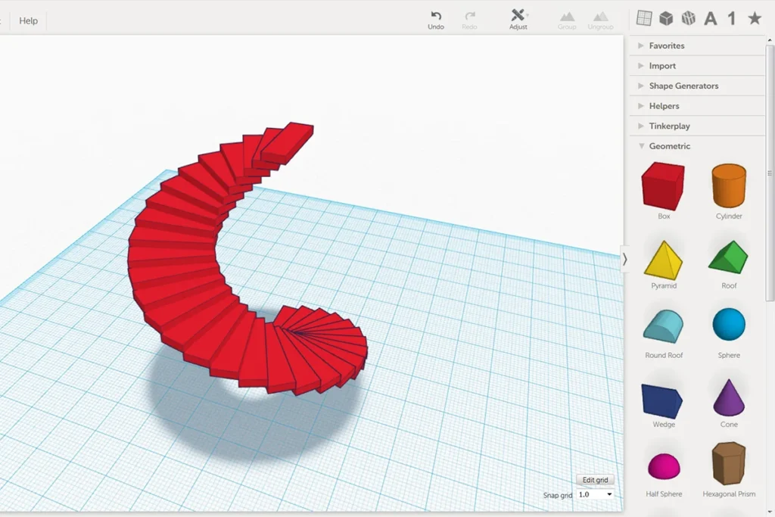The height and width of the screenshot is (517, 775).
Task: Choose the yellow Pyramid shape
Action: [663, 260]
